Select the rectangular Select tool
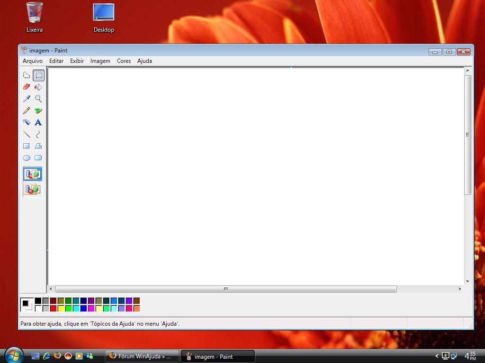485x363 pixels. (39, 75)
